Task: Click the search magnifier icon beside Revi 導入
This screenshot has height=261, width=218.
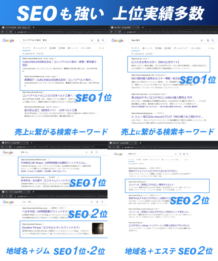Action: [x=212, y=40]
